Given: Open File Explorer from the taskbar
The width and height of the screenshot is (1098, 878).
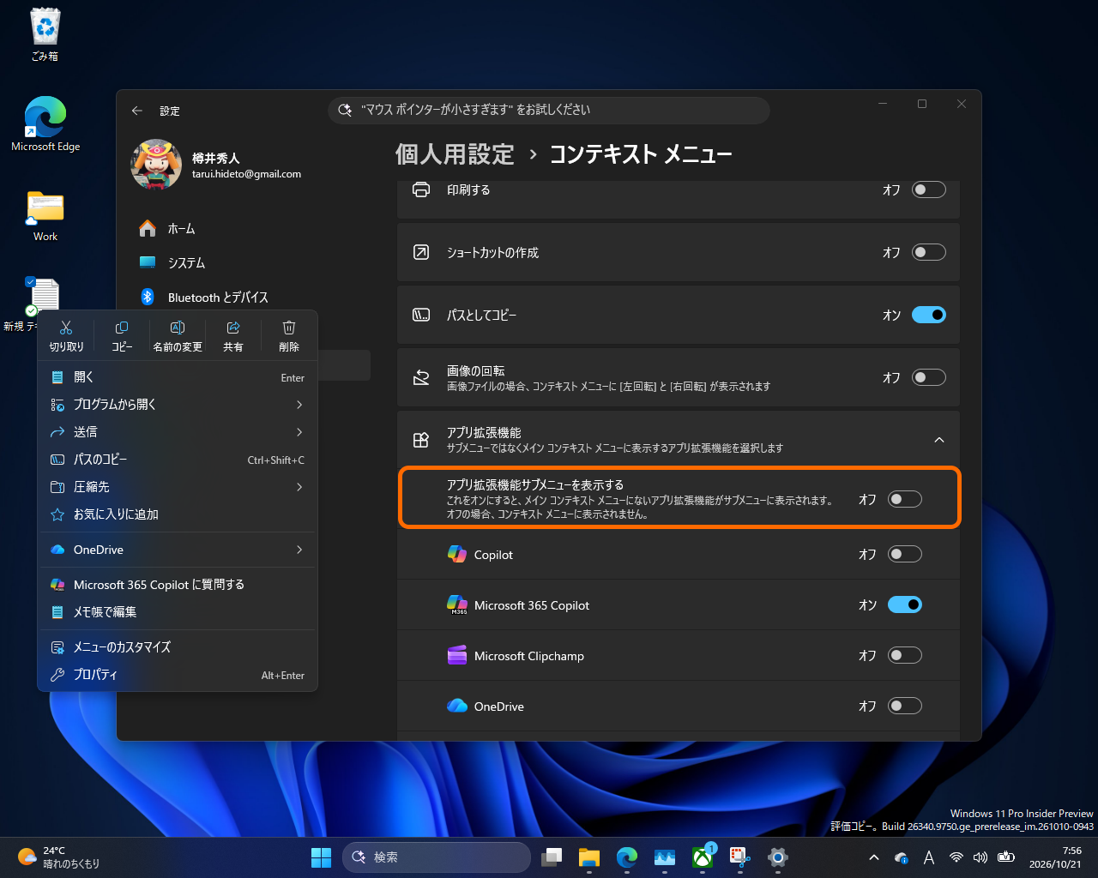Looking at the screenshot, I should point(588,857).
